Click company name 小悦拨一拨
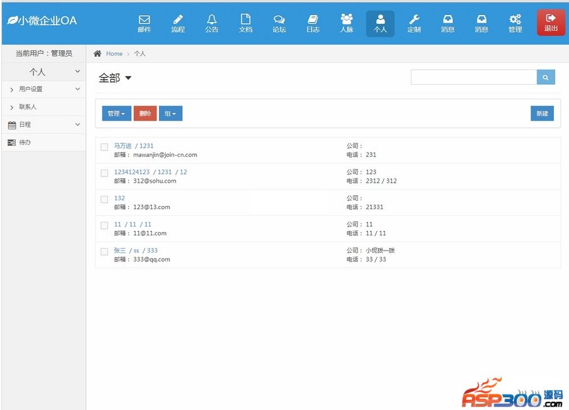The image size is (569, 410). (380, 251)
